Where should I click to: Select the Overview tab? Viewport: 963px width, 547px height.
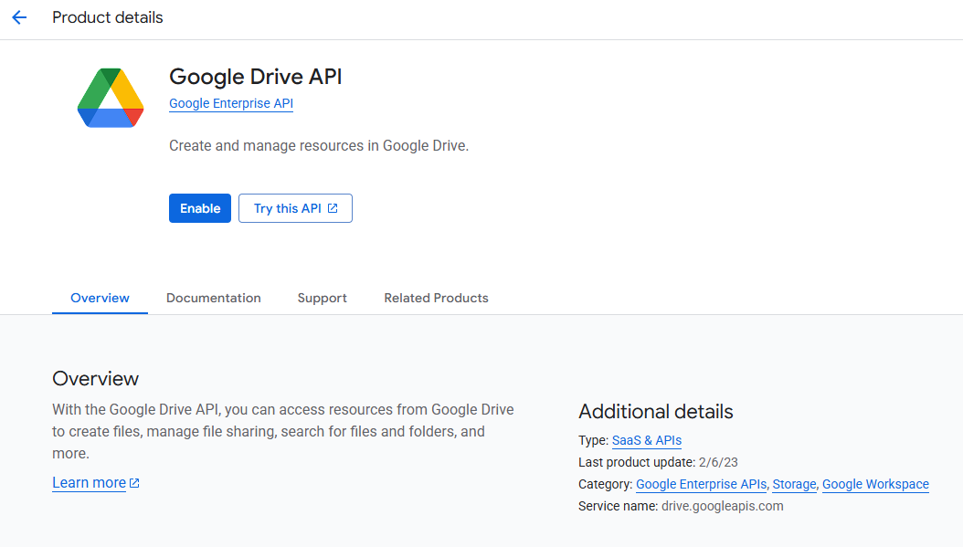coord(100,298)
